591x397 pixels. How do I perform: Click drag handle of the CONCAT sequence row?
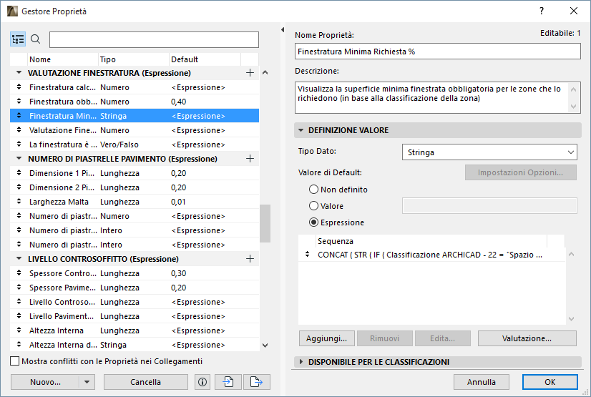pos(307,254)
